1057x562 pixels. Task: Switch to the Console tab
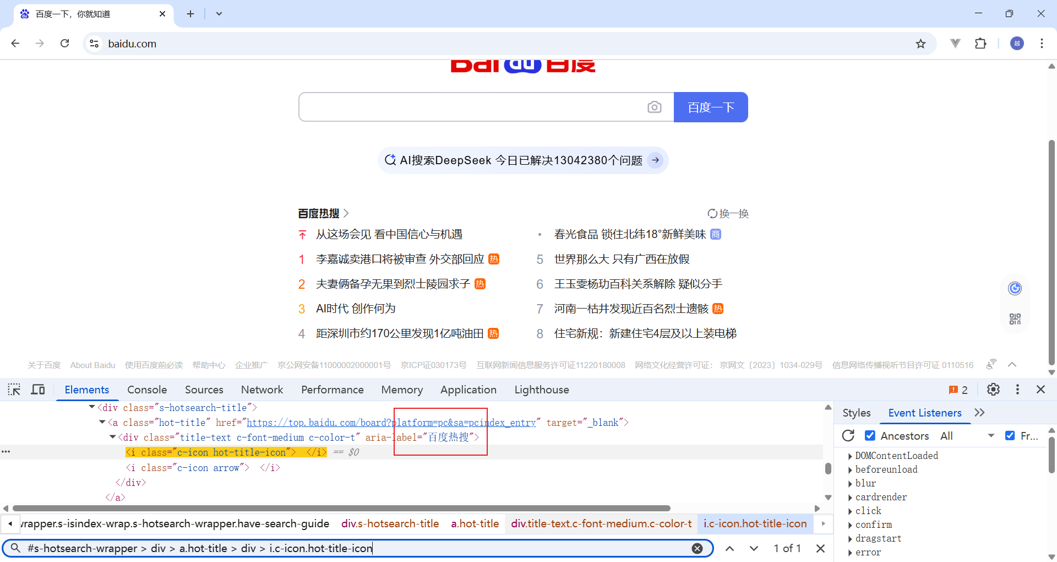[x=147, y=390]
